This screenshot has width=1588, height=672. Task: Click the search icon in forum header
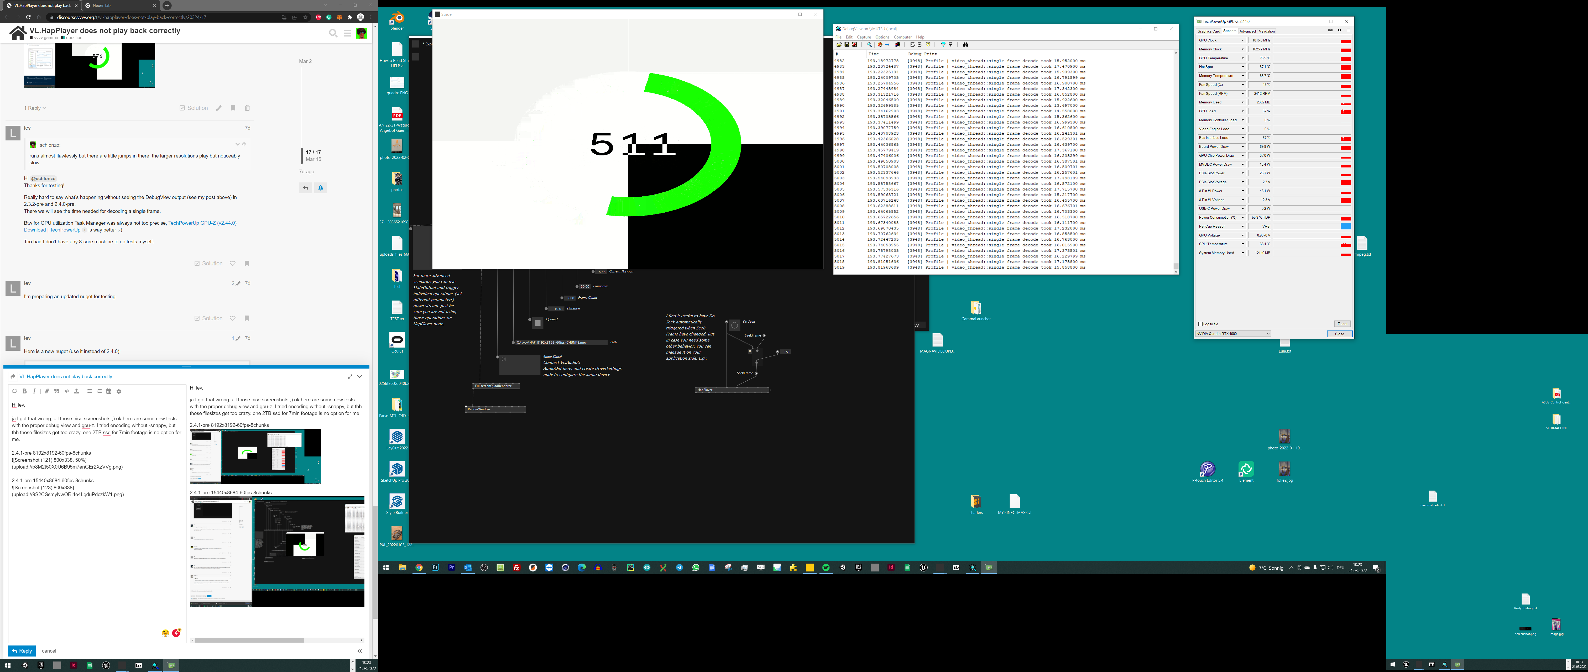pos(333,33)
